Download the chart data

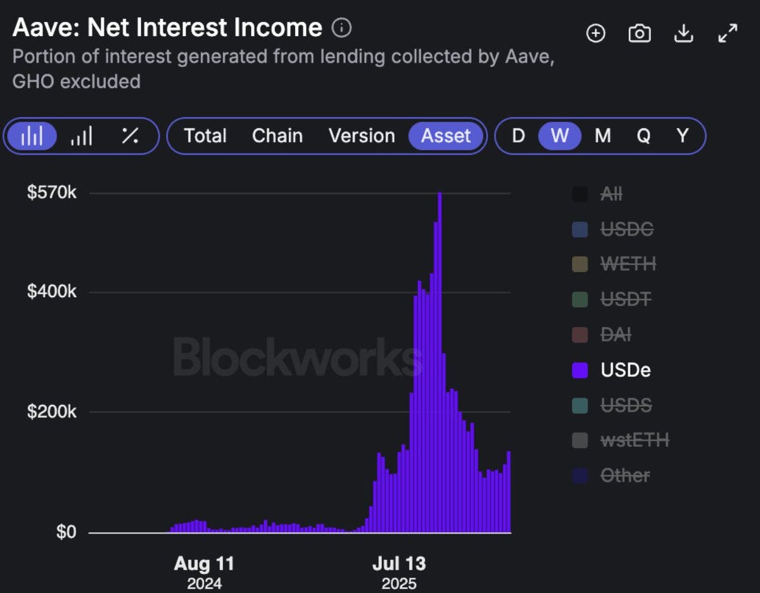(x=683, y=34)
